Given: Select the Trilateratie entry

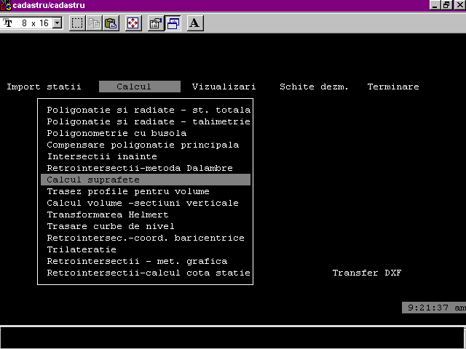Looking at the screenshot, I should pos(82,249).
